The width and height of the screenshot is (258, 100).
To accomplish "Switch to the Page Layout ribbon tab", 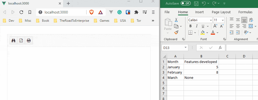I will click(221, 12).
